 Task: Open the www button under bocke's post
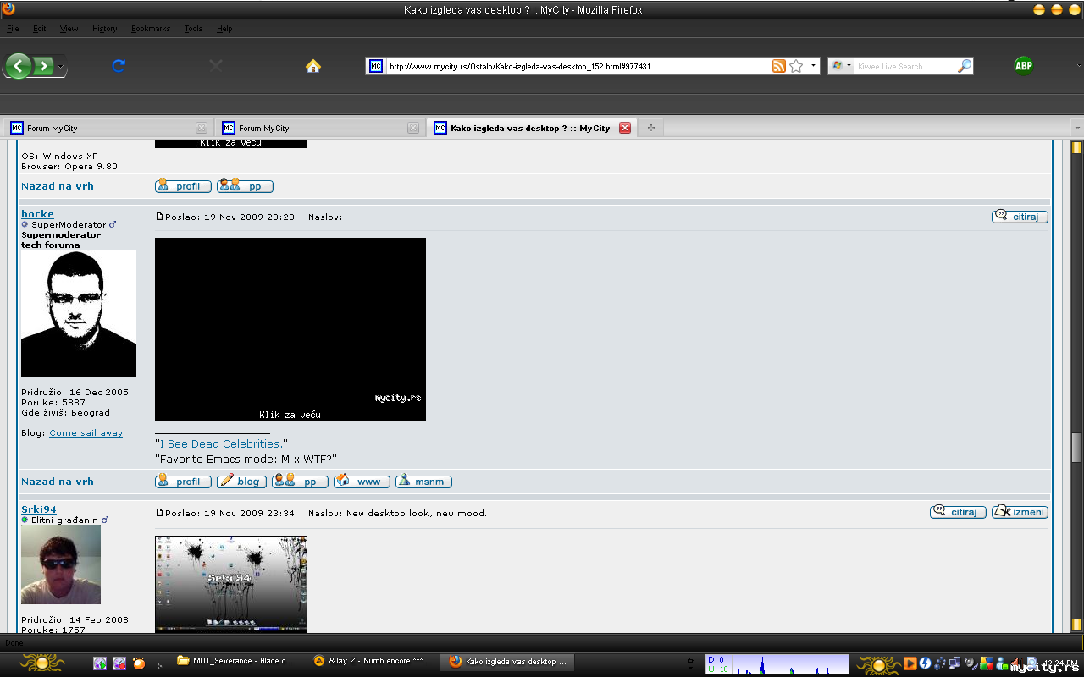click(362, 482)
